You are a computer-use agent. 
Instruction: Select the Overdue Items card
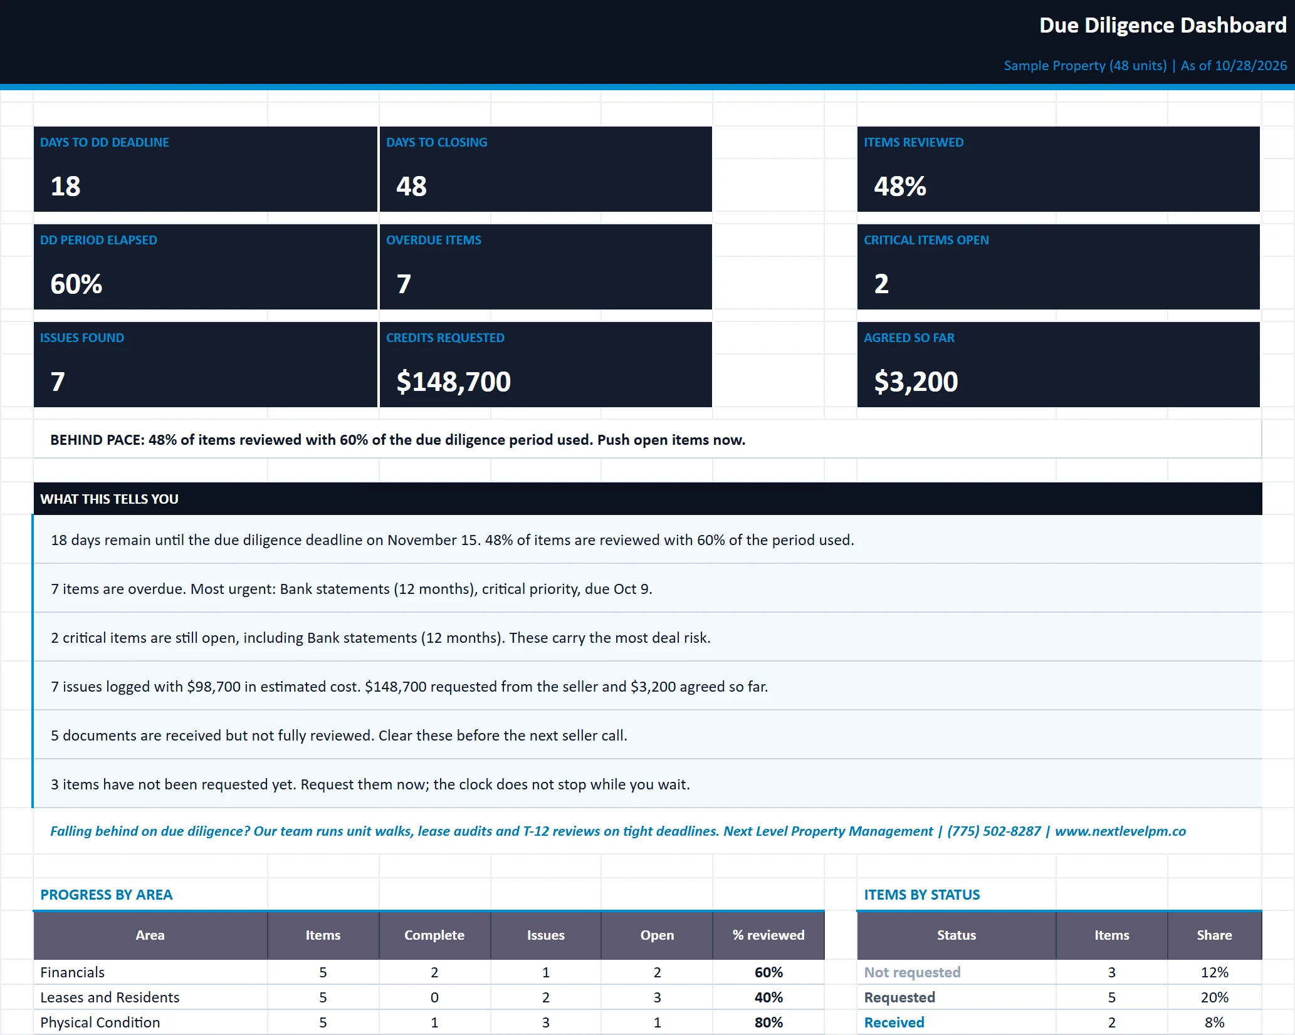point(546,267)
